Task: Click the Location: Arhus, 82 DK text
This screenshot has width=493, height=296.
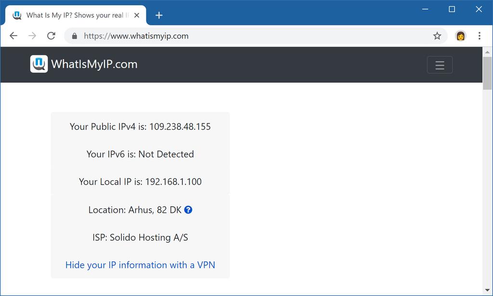Action: point(135,210)
